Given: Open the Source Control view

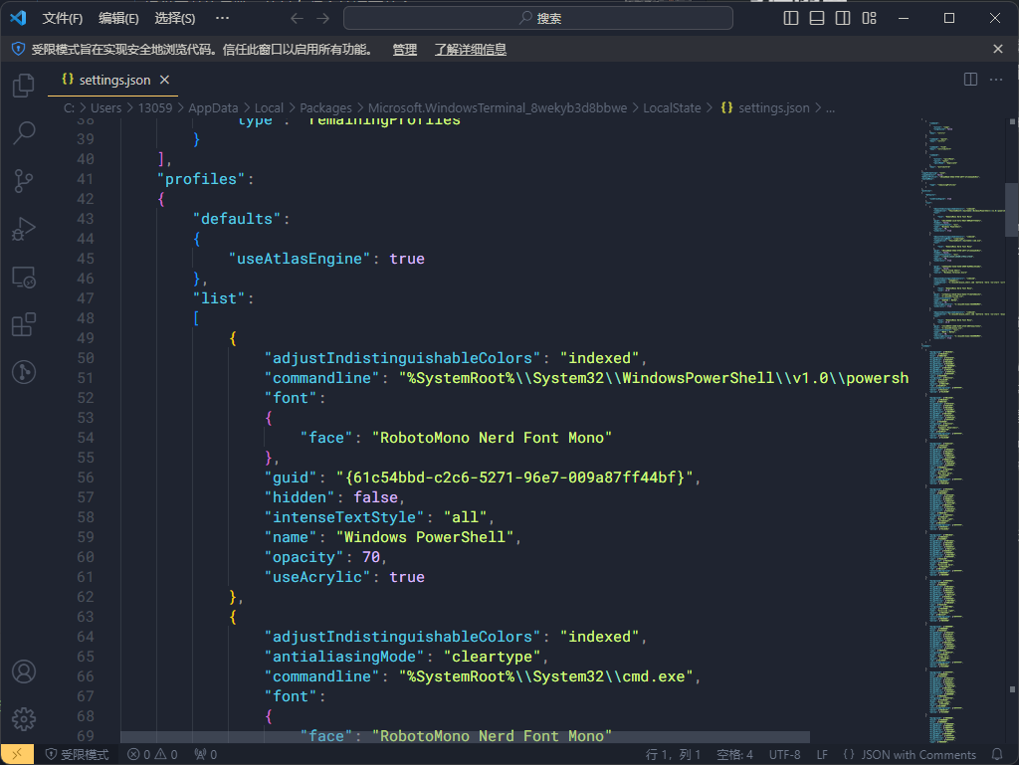Looking at the screenshot, I should point(24,180).
